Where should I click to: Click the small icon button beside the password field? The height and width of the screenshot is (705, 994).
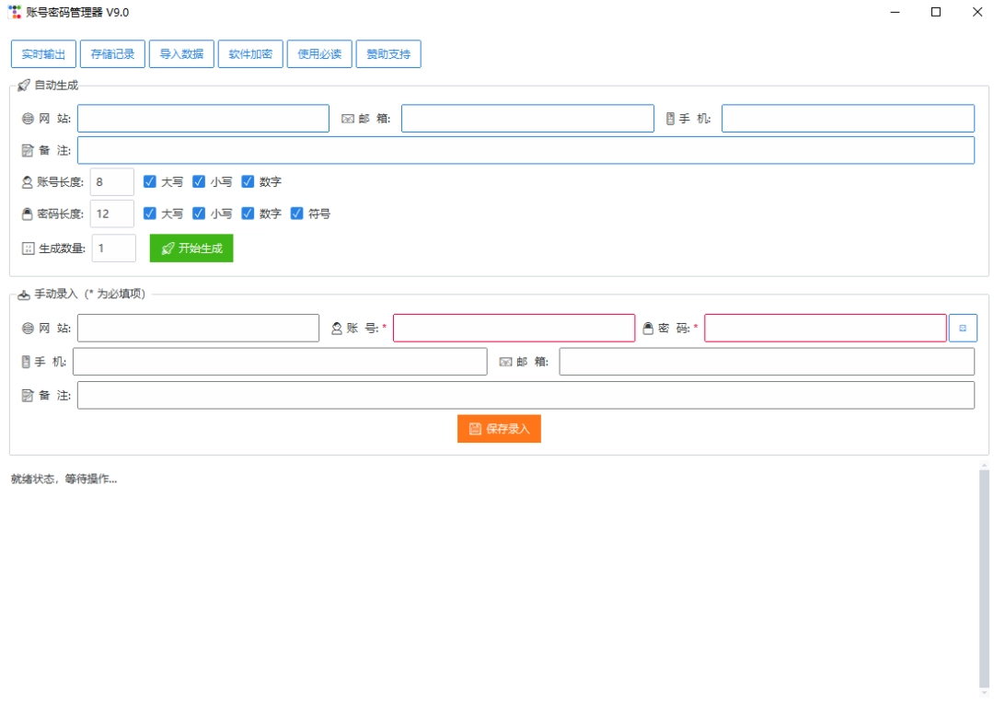click(x=963, y=329)
